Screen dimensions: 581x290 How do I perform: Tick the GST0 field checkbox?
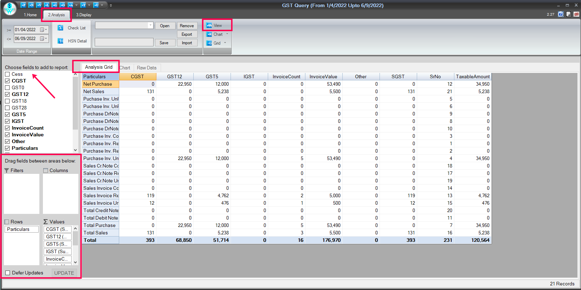point(7,87)
